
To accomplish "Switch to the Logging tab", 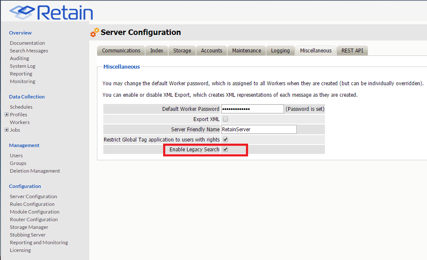I will [x=280, y=51].
